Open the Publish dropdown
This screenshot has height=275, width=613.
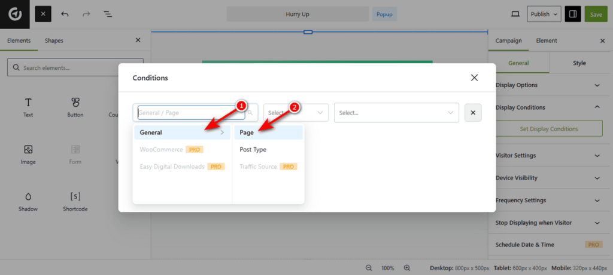(544, 14)
